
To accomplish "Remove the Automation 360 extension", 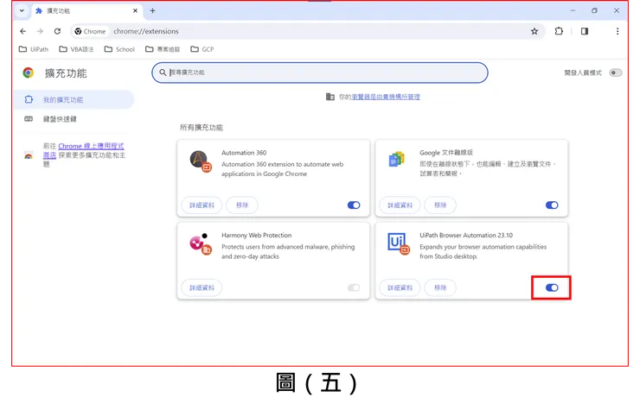I will [242, 205].
